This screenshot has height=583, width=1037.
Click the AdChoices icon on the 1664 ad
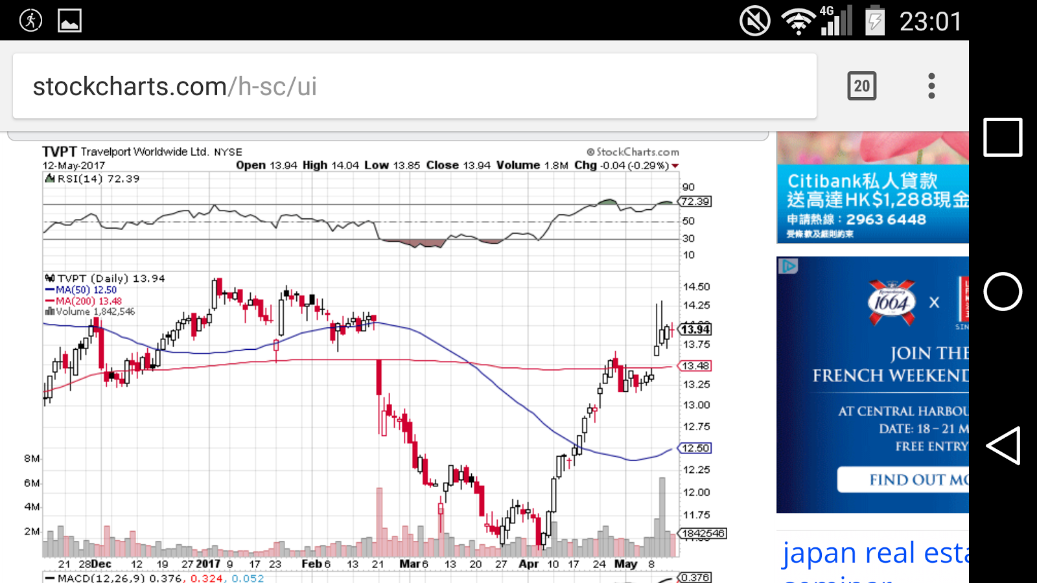[x=787, y=266]
